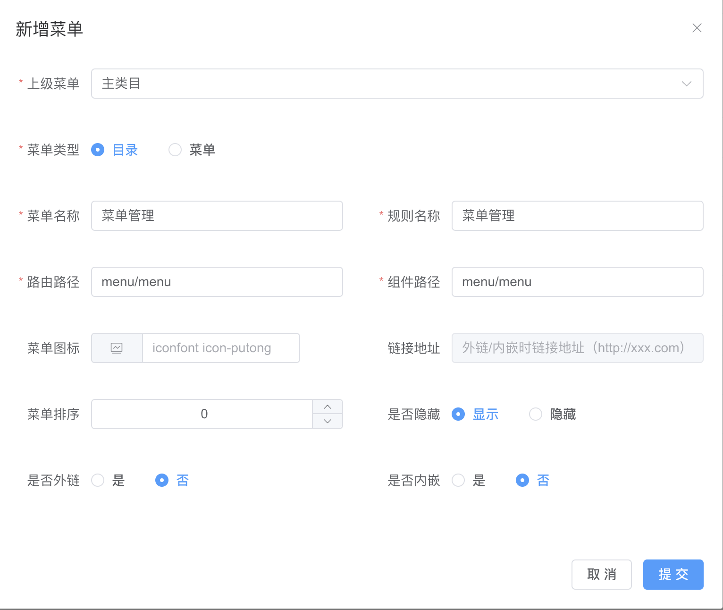This screenshot has width=723, height=610.
Task: Click the disabled 链接地址 input field
Action: (577, 348)
